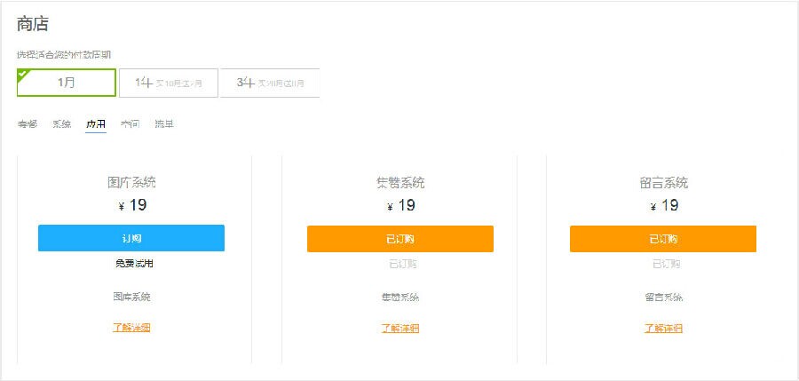The width and height of the screenshot is (799, 381).
Task: Open the 流量 tab
Action: pyautogui.click(x=164, y=124)
